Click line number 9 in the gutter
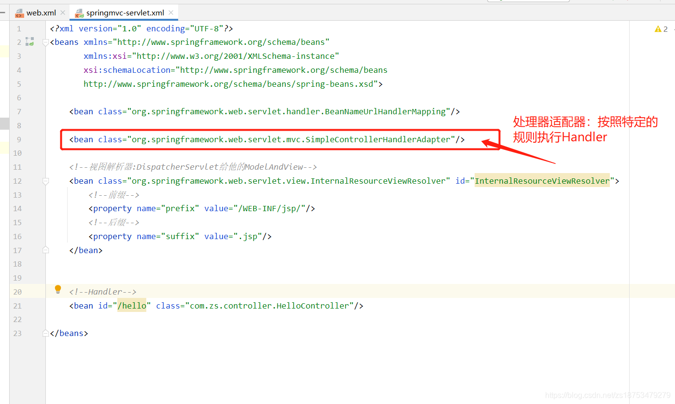This screenshot has width=675, height=404. click(x=18, y=139)
